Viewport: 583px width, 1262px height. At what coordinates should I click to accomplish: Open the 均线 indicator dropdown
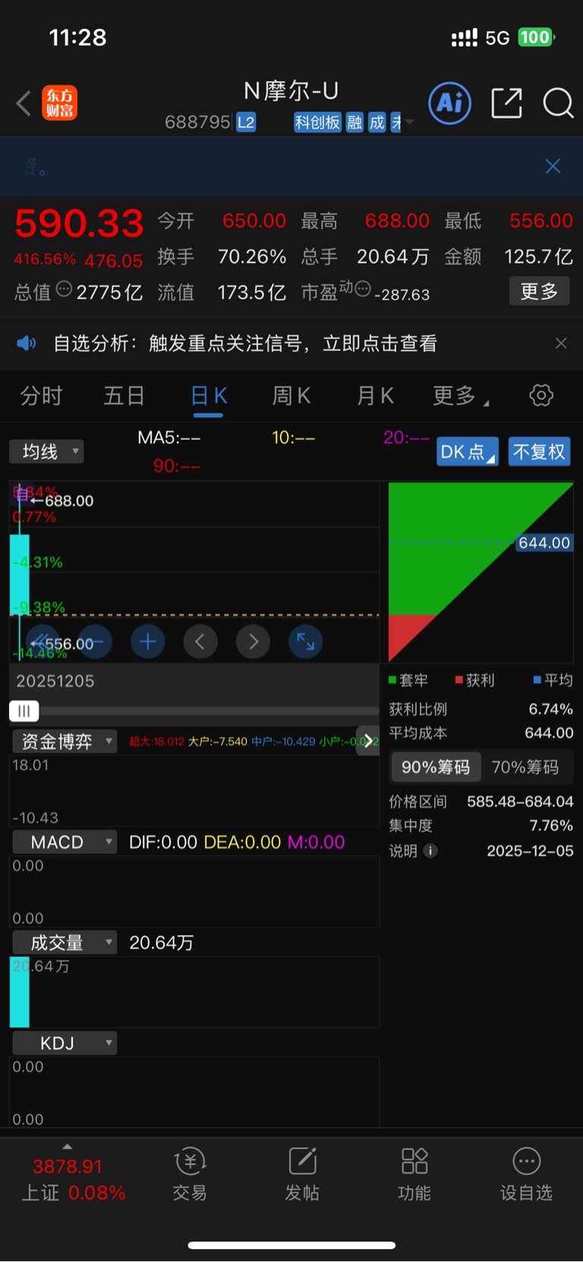(46, 452)
